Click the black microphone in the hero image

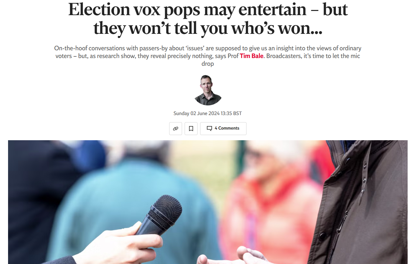click(x=160, y=214)
